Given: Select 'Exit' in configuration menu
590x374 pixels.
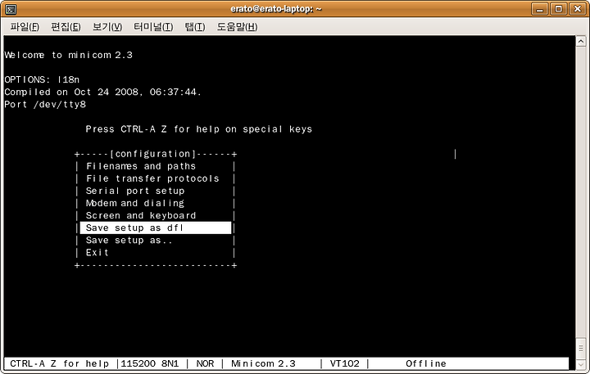Looking at the screenshot, I should pos(97,253).
